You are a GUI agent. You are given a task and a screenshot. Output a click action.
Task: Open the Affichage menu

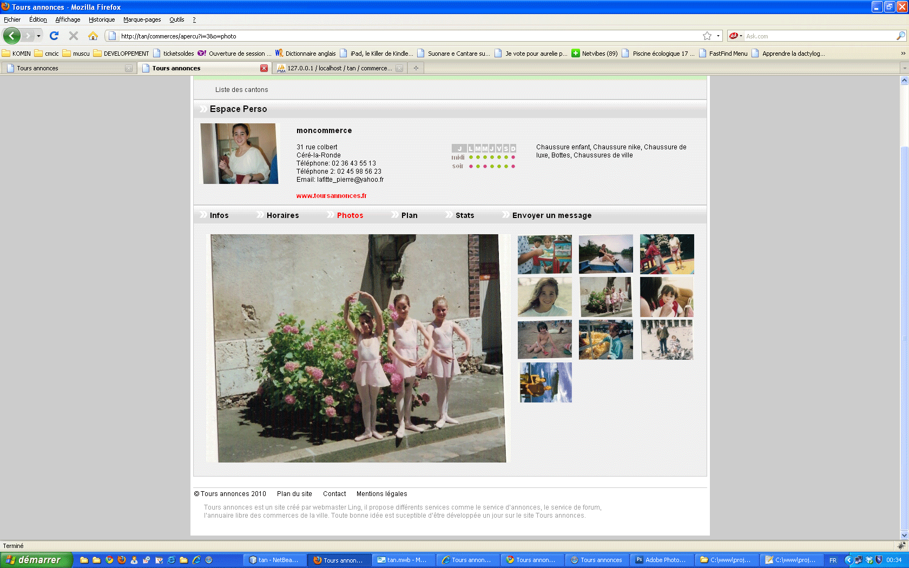coord(68,19)
